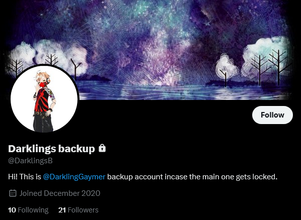Screen dimensions: 301x220
Task: Click the bare black trees at banner right
Action: click(x=271, y=66)
